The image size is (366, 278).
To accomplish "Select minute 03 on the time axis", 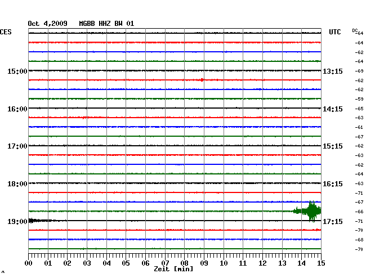I will (x=87, y=263).
